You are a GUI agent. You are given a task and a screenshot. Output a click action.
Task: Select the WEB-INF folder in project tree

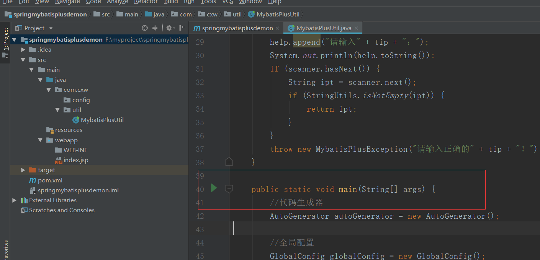(x=75, y=150)
